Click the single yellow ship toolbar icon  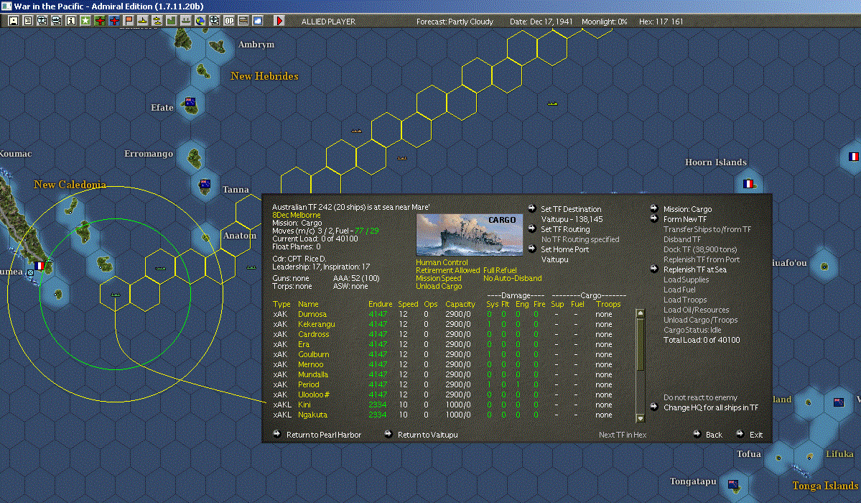(143, 21)
